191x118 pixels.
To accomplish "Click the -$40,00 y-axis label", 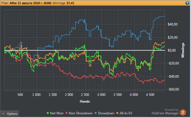I will coord(173,77).
